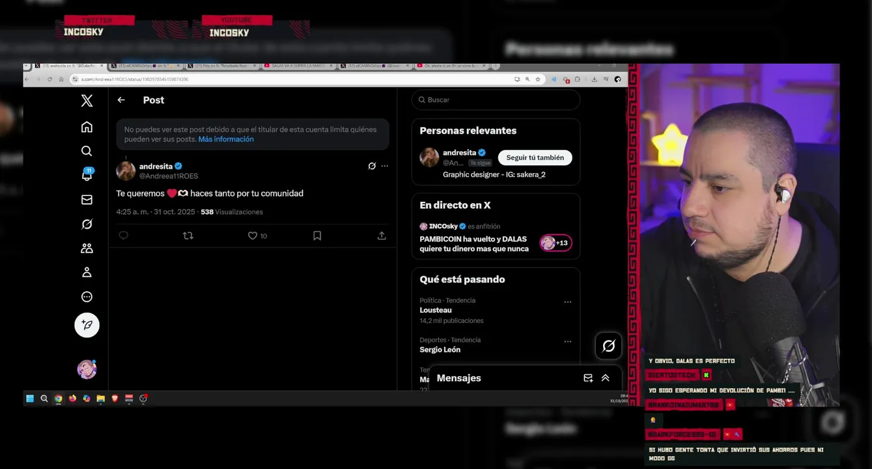This screenshot has width=872, height=469.
Task: Open the Lousteau trending topic
Action: (436, 310)
